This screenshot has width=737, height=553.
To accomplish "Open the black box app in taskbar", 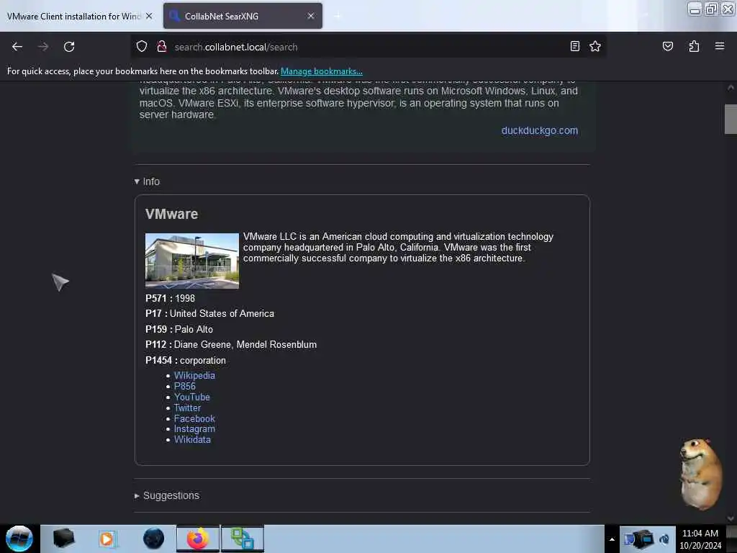I will point(63,539).
